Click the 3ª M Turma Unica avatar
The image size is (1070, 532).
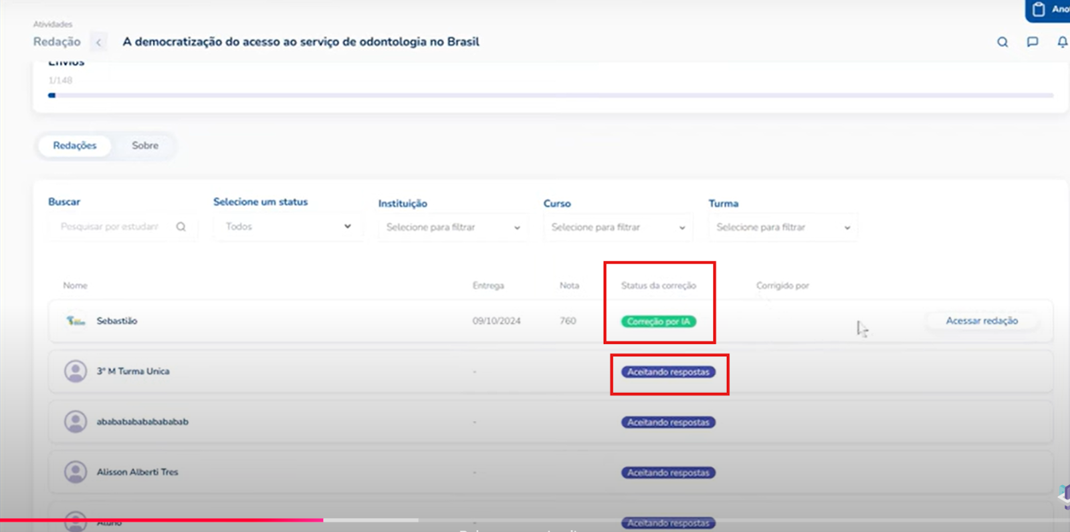(x=76, y=371)
